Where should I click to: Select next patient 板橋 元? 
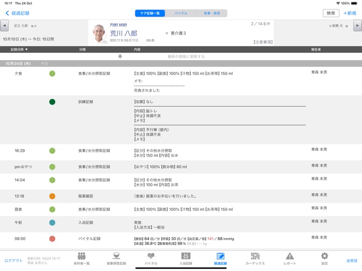tap(337, 26)
